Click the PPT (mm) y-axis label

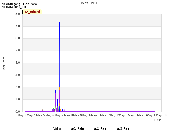click(x=4, y=63)
